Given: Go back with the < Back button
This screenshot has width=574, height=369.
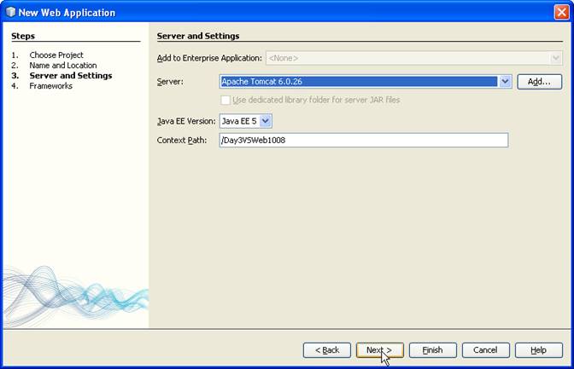Looking at the screenshot, I should pos(327,350).
